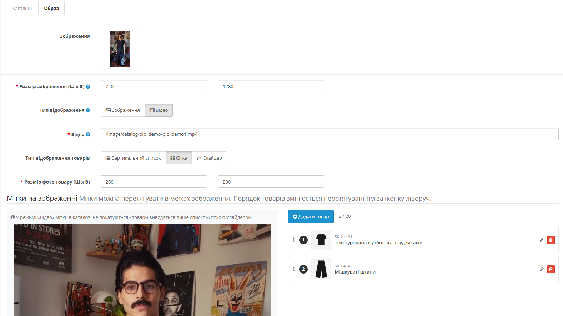Screen dimensions: 563x316
Task: Switch to the Загальні tab
Action: click(22, 8)
